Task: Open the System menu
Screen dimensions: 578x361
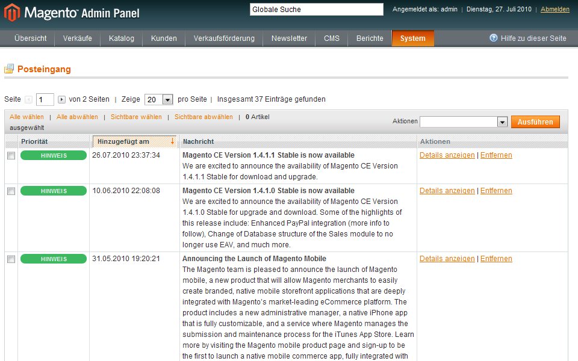Action: pos(413,39)
